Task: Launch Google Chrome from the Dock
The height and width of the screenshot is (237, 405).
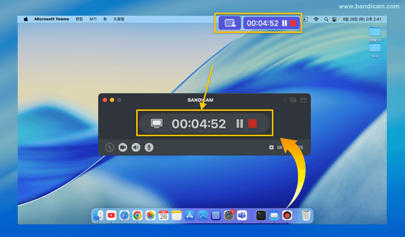Action: pyautogui.click(x=137, y=215)
